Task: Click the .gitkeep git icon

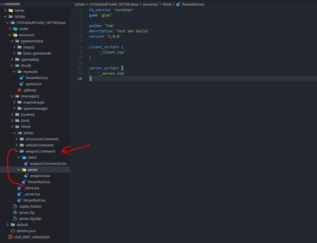Action: pos(19,90)
